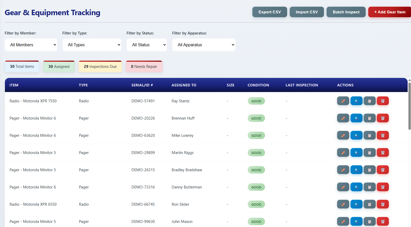Viewport: 411px width, 227px height.
Task: Select the 0 Needs Repair summary card
Action: [x=144, y=67]
